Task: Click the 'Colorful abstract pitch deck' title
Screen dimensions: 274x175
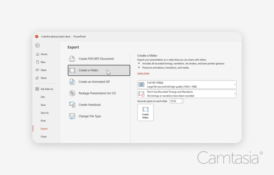Action: tap(56, 37)
